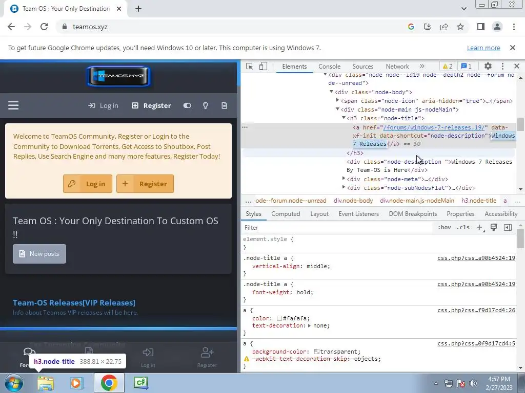The width and height of the screenshot is (525, 393).
Task: Open the site hamburger menu
Action: point(13,105)
